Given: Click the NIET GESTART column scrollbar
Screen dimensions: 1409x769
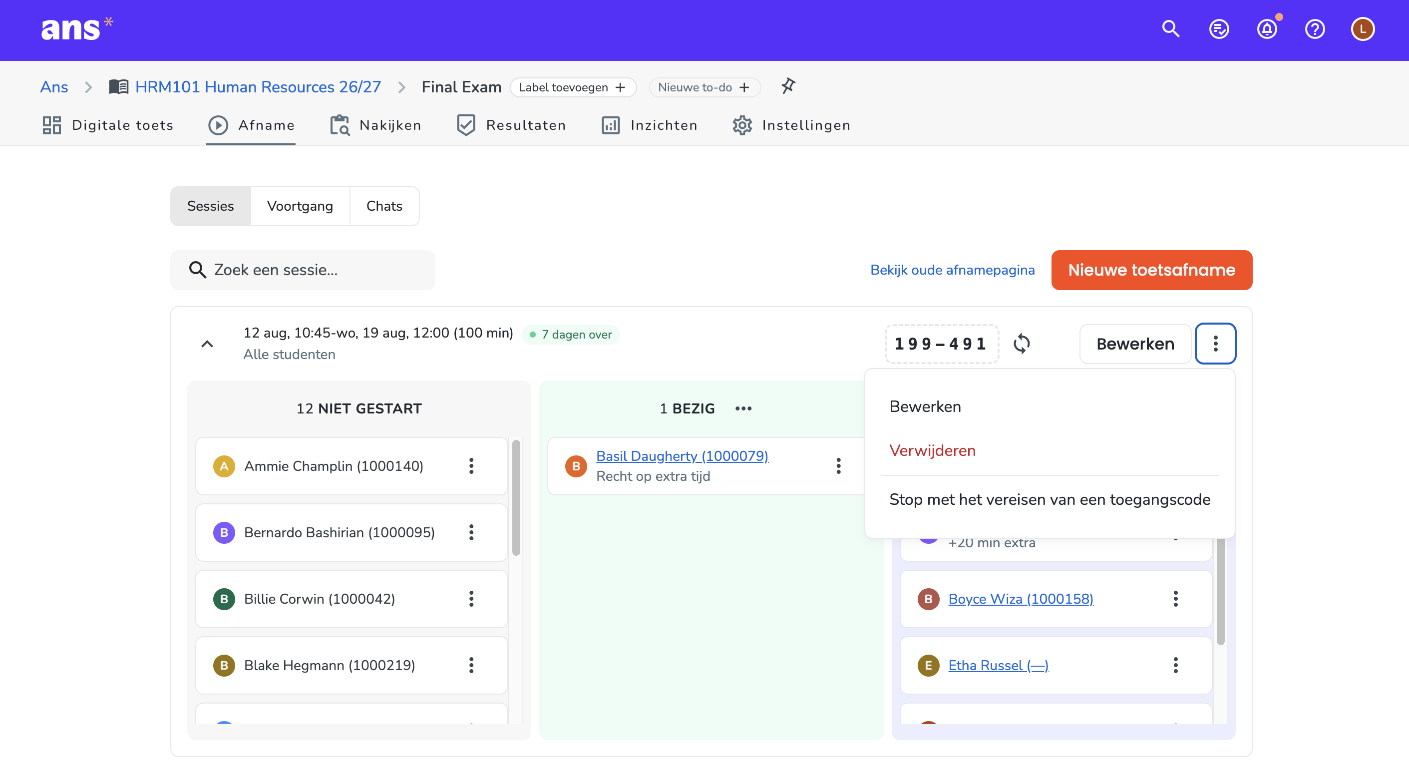Looking at the screenshot, I should 516,498.
